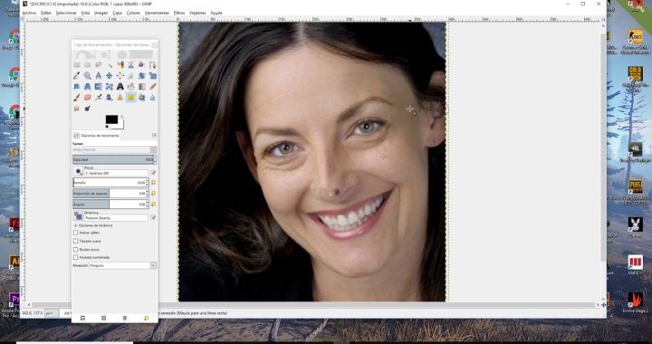Open the Colores menu
Image resolution: width=652 pixels, height=344 pixels.
click(133, 13)
